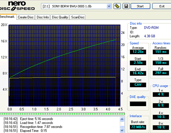The width and height of the screenshot is (171, 133).
Task: Open the drive selection combo box
Action: click(76, 6)
